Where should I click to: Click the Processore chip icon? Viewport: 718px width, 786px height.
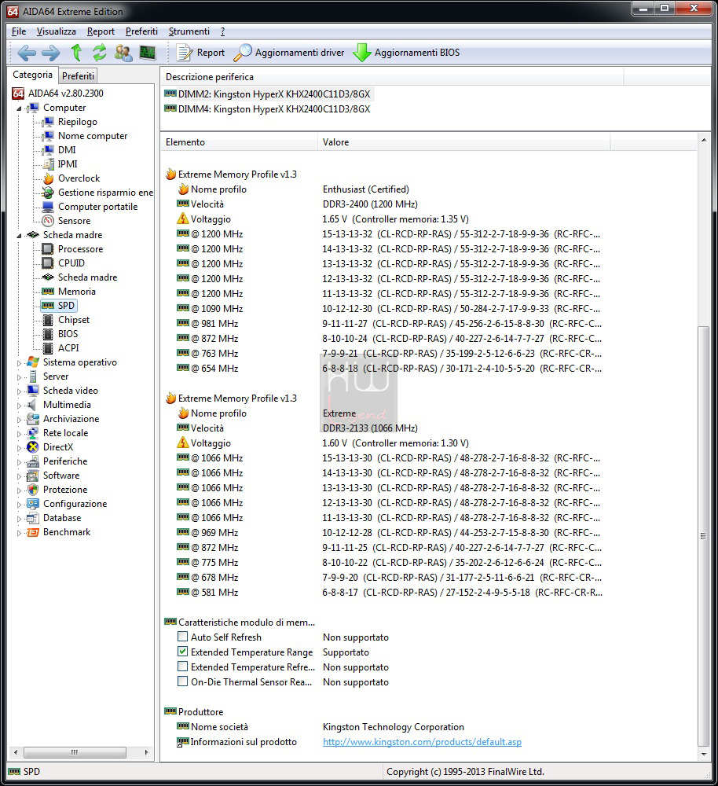pos(48,249)
